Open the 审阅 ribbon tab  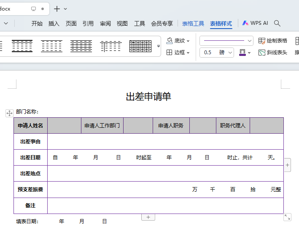pos(105,24)
